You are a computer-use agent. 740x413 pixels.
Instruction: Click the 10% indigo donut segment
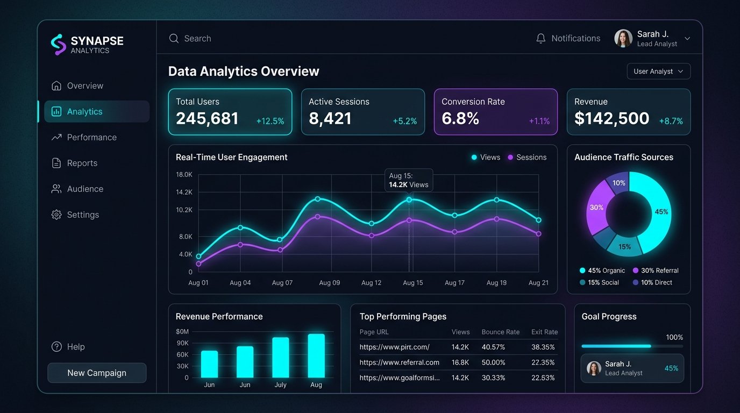point(618,183)
